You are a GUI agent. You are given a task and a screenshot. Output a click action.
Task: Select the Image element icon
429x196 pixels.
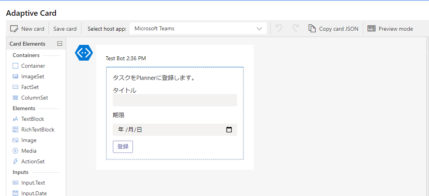[x=15, y=140]
